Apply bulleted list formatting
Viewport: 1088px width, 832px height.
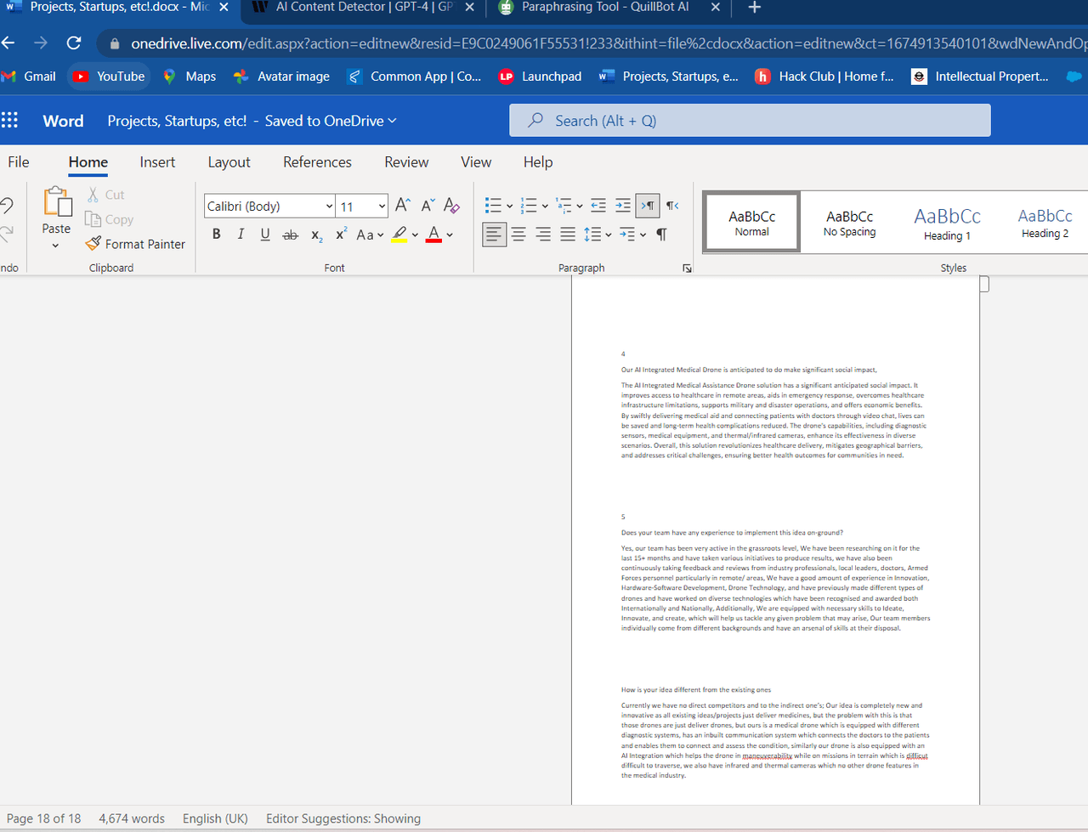(x=493, y=206)
